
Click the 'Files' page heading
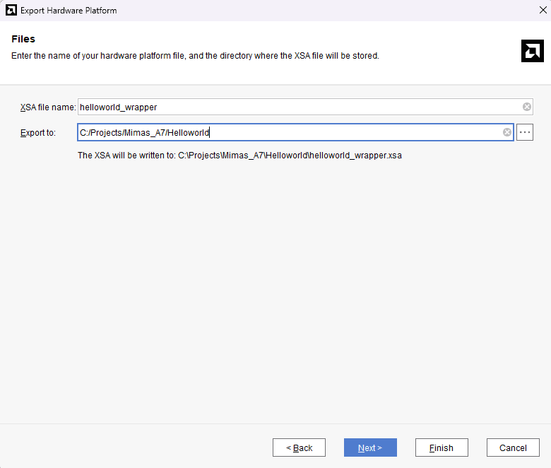[23, 39]
